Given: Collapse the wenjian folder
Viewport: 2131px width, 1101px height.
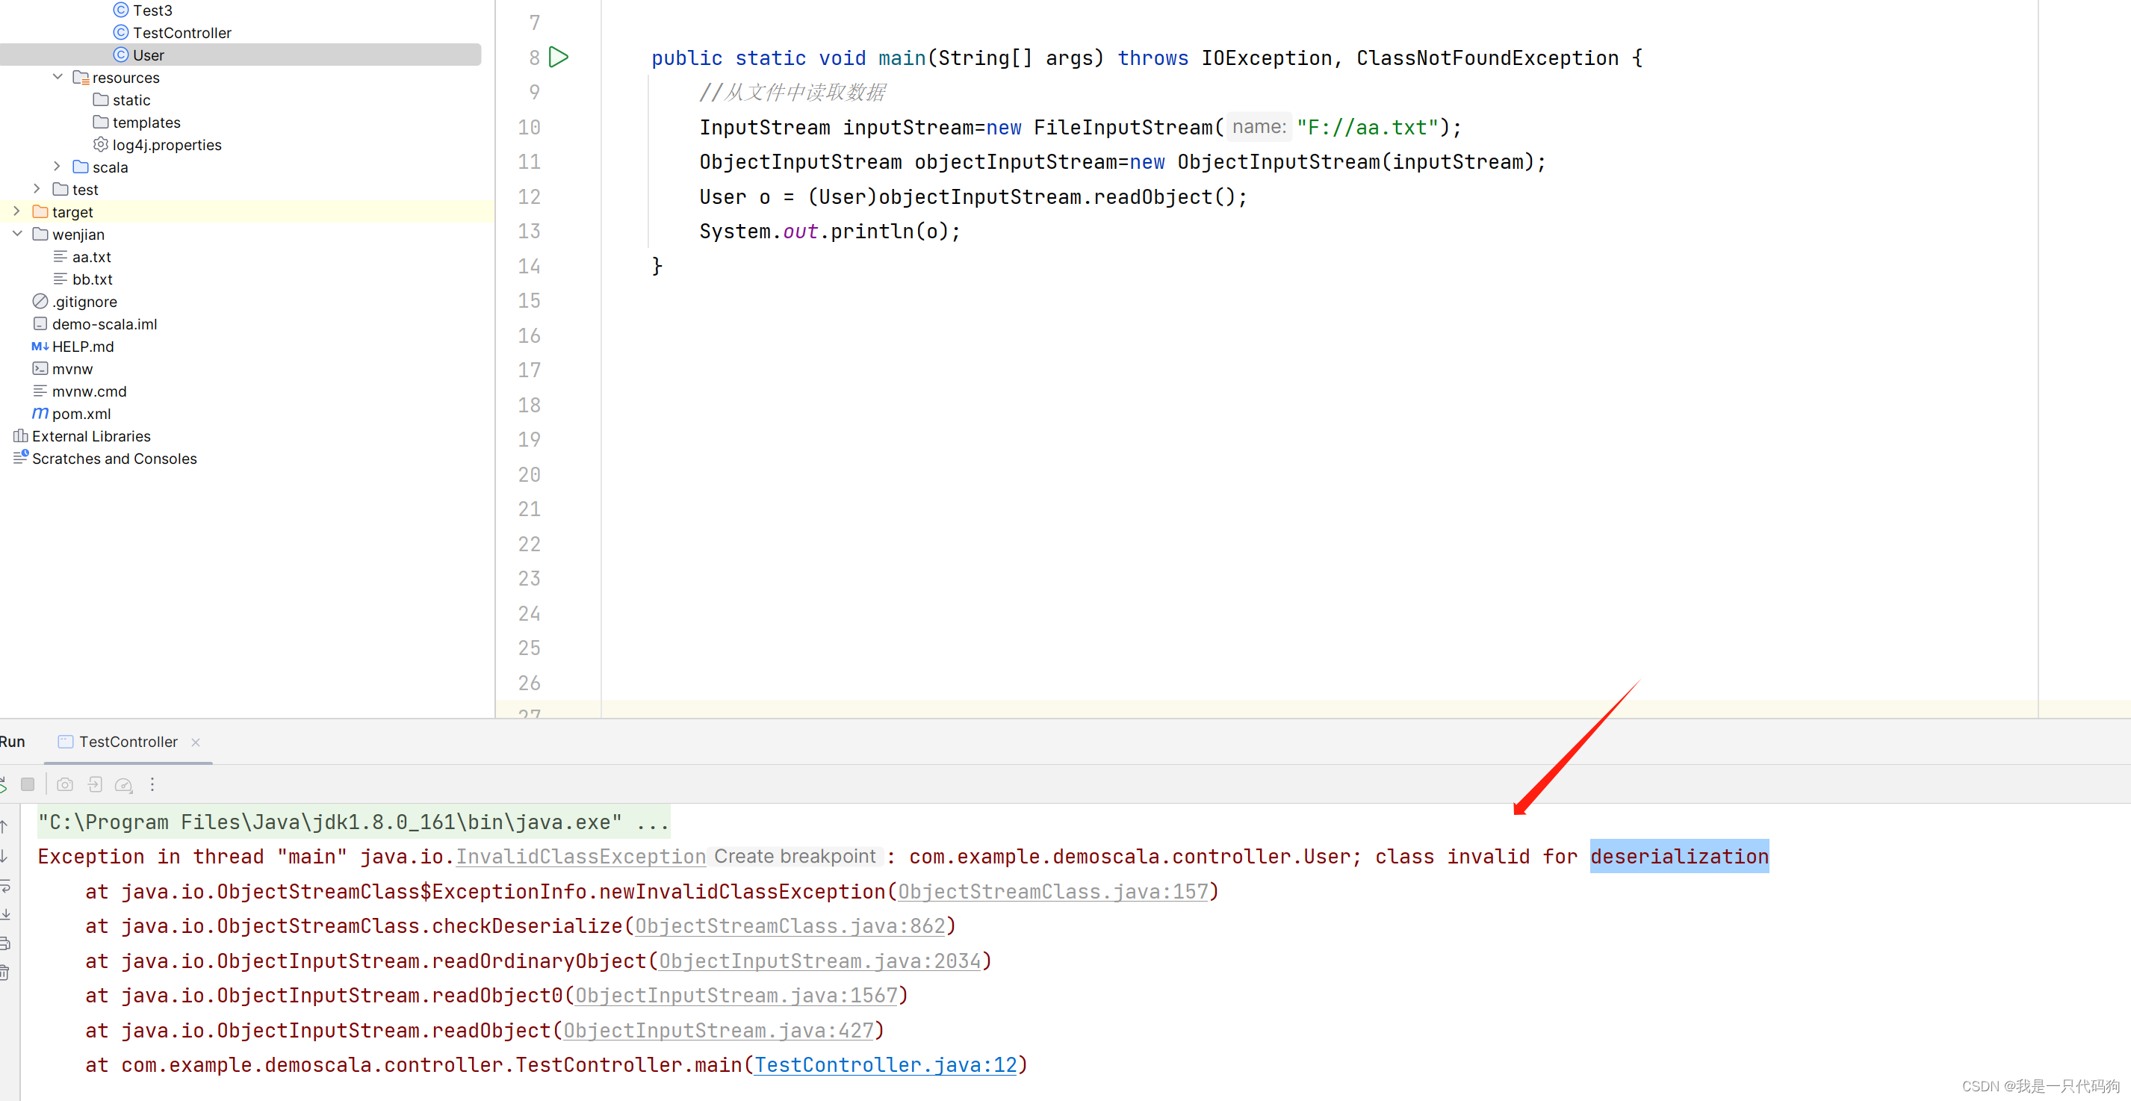Looking at the screenshot, I should [17, 234].
